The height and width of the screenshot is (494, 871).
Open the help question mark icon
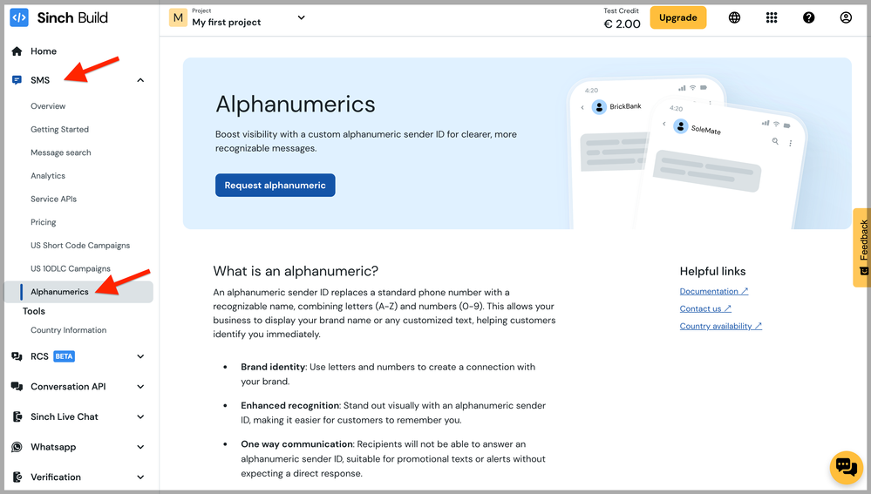pos(809,17)
